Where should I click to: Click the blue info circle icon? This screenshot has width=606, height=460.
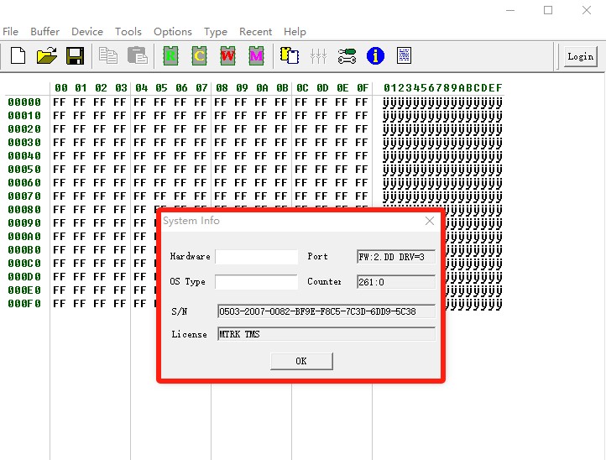pos(375,56)
